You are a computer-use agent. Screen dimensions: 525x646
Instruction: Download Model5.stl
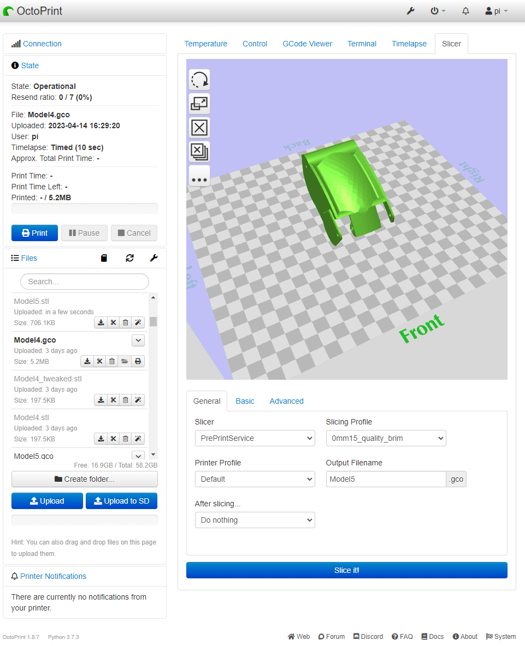[101, 322]
